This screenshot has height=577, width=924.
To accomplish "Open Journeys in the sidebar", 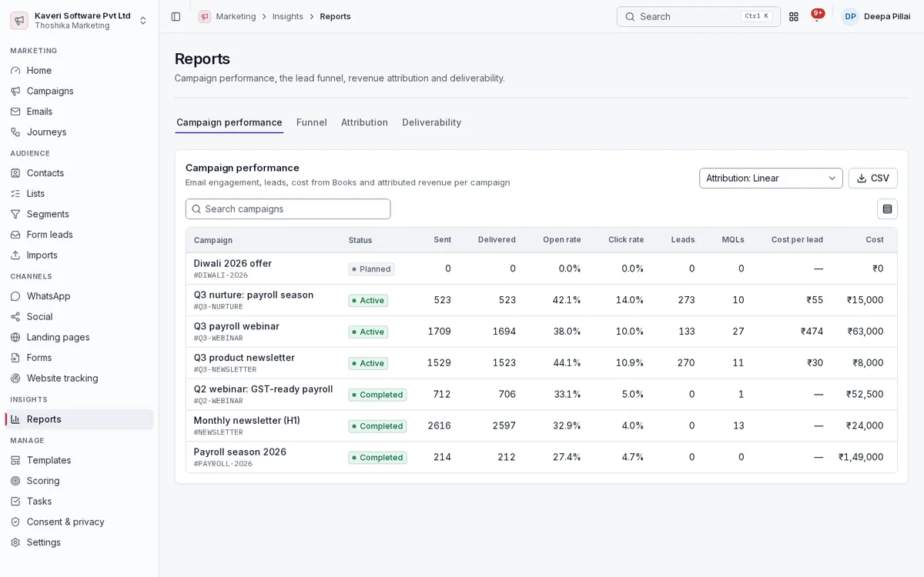I will 79,132.
